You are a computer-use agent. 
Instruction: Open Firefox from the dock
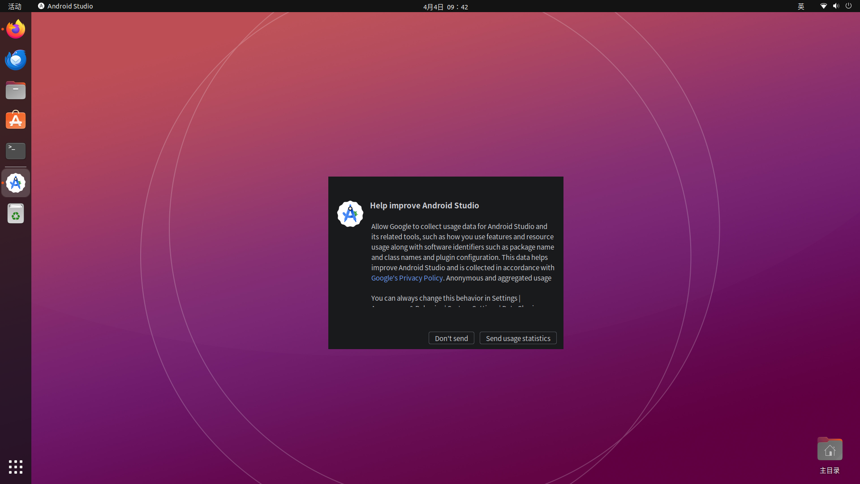(x=16, y=29)
